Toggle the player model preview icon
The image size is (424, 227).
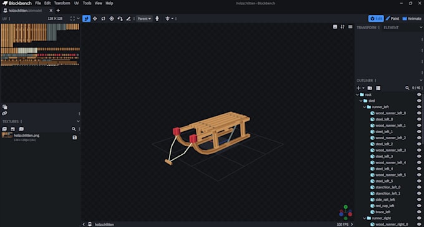tap(157, 19)
